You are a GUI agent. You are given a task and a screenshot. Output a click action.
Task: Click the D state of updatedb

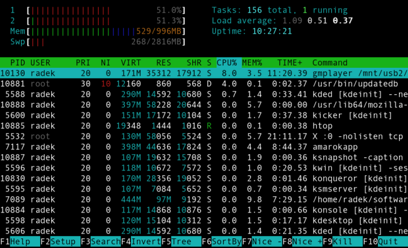tap(209, 83)
